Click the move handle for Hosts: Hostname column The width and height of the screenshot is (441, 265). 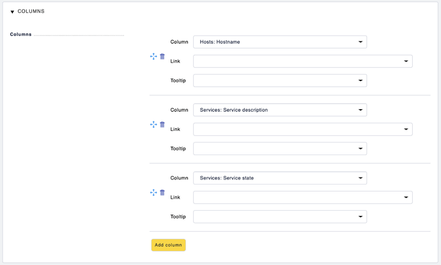coord(153,56)
